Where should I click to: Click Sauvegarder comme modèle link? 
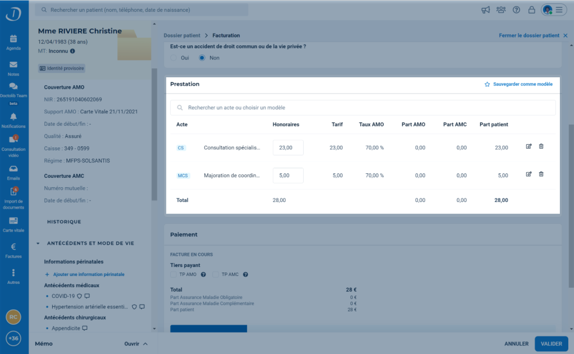(519, 84)
